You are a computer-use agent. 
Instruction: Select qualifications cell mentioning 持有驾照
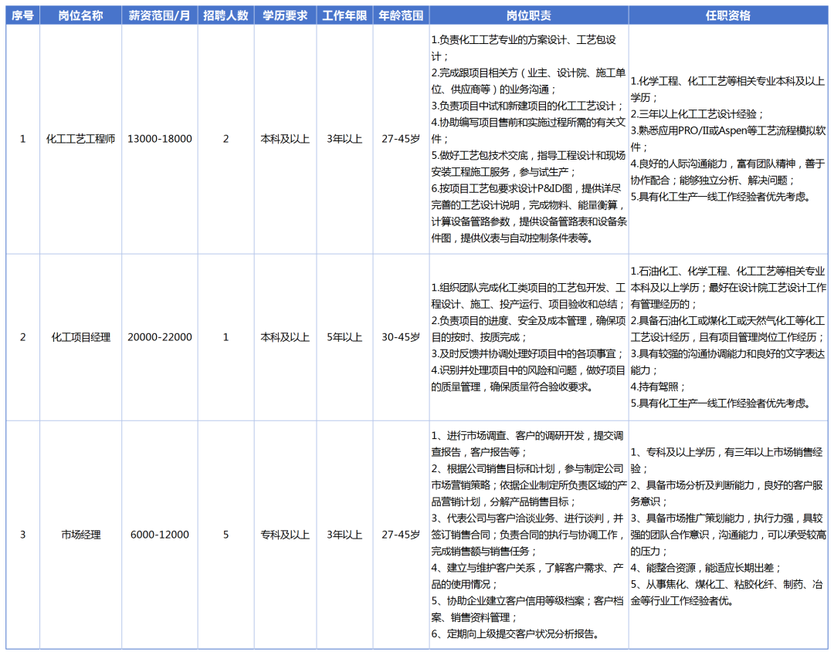728,337
